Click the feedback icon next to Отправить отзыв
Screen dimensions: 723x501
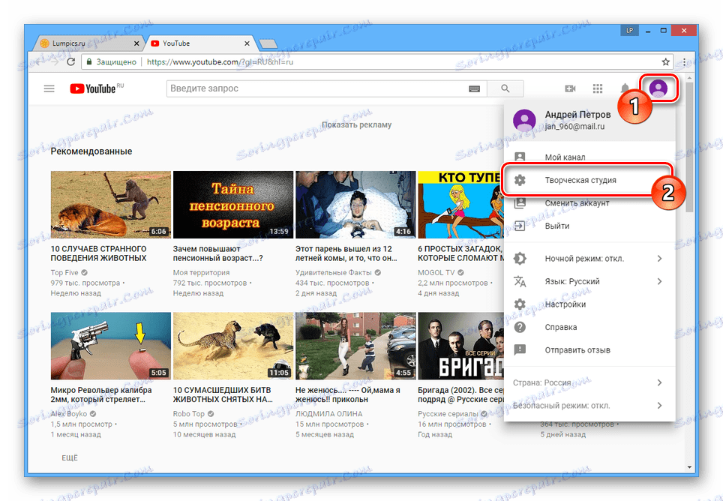point(520,349)
